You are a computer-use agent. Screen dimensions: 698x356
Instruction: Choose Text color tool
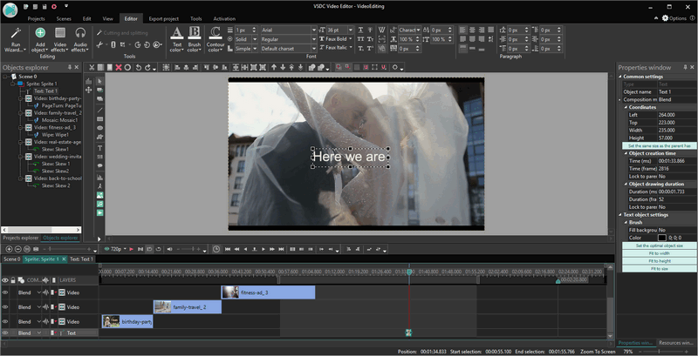click(x=177, y=39)
